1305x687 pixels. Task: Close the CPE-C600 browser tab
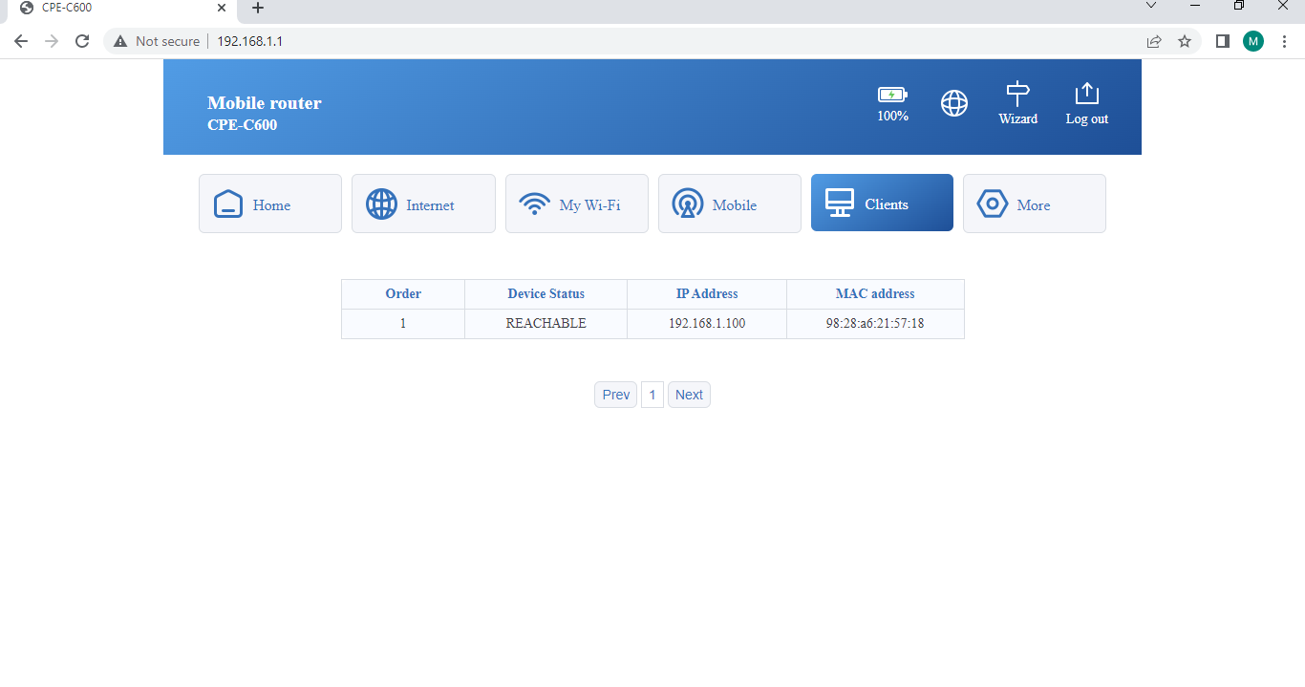[222, 8]
